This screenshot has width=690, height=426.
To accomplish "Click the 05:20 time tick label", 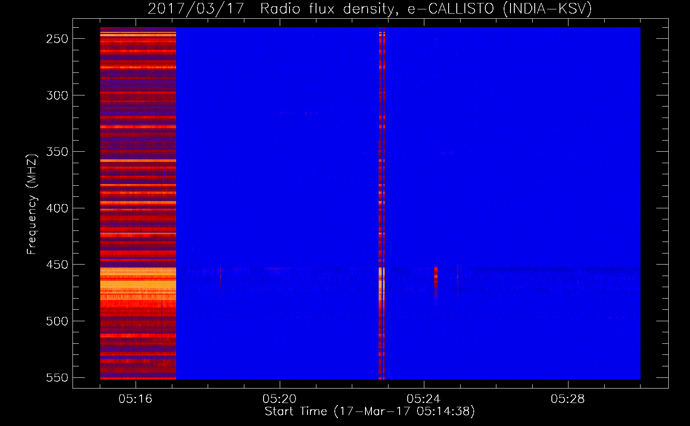I will (279, 399).
